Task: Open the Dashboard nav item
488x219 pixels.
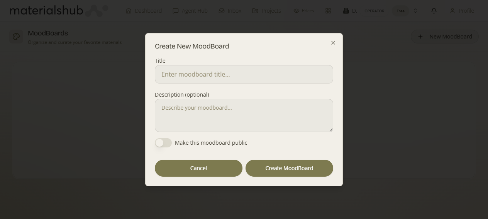Action: click(144, 11)
